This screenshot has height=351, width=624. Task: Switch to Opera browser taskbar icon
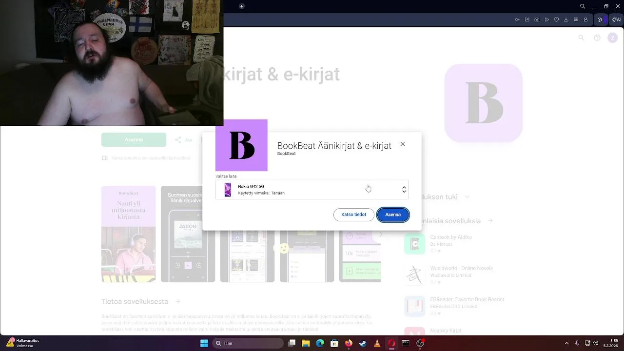click(391, 343)
